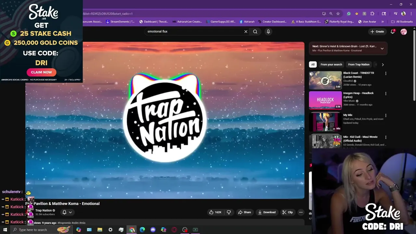Open the Chrome profile avatar
Image resolution: width=416 pixels, height=234 pixels.
coord(403,14)
